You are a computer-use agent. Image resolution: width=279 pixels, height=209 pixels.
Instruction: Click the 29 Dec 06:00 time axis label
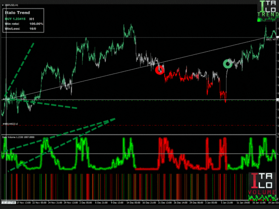pos(196,202)
